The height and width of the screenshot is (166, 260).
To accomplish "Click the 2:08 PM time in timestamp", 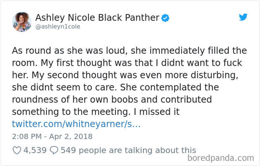I will pyautogui.click(x=27, y=137).
